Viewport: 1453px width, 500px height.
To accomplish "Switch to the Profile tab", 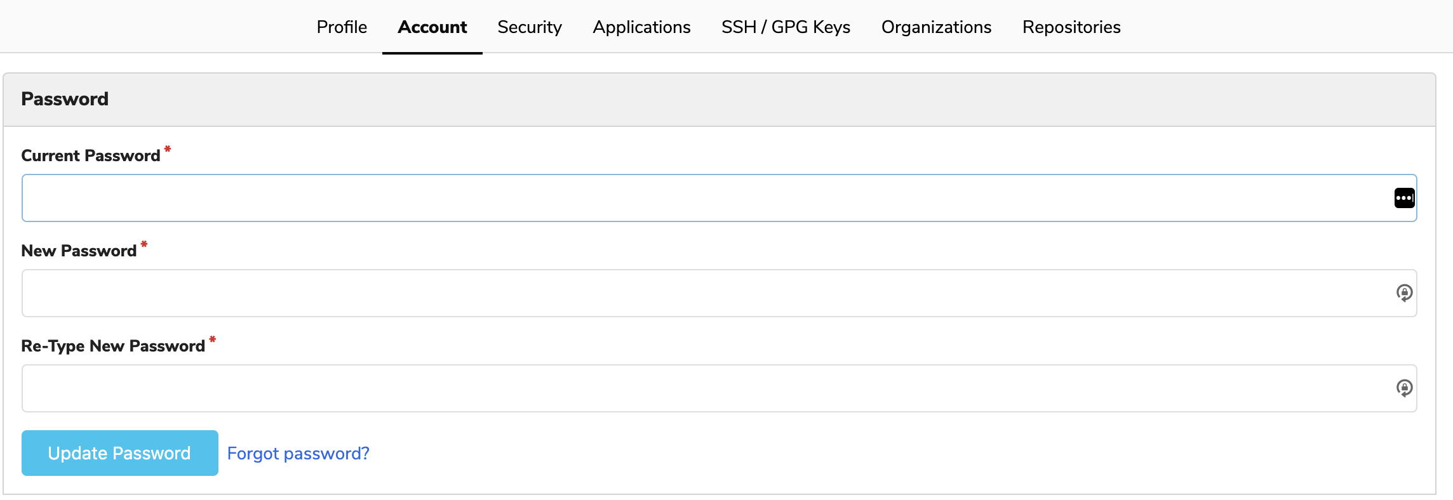I will [342, 27].
